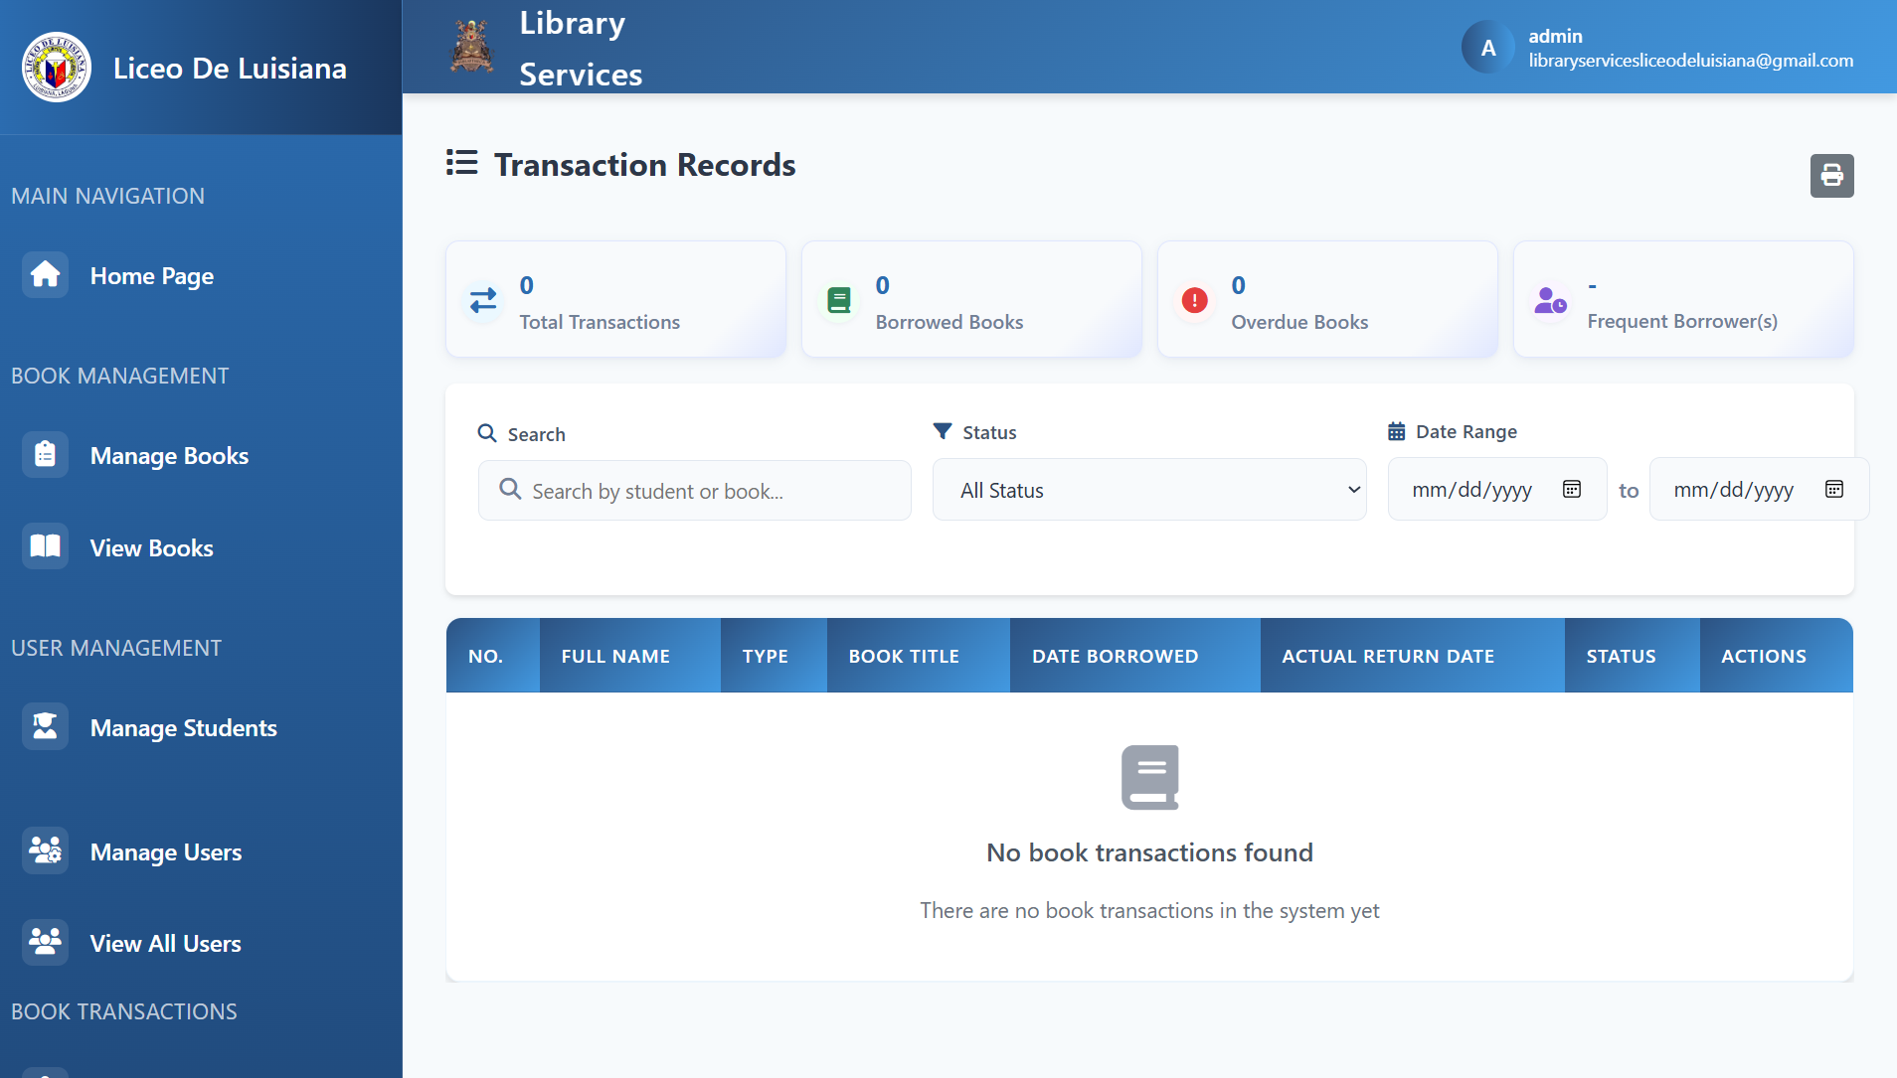Click the Overdue Books alert icon
Viewport: 1897px width, 1078px height.
(x=1195, y=300)
